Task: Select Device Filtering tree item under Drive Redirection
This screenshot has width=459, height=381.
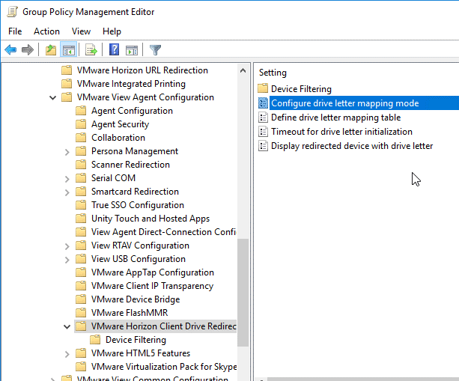Action: click(136, 339)
